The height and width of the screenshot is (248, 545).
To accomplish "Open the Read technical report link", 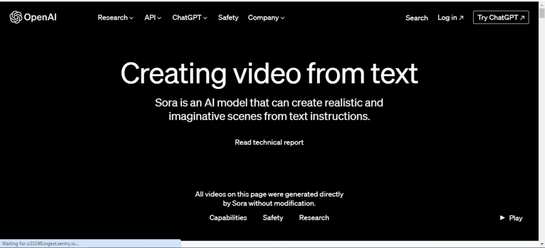I will [x=269, y=142].
